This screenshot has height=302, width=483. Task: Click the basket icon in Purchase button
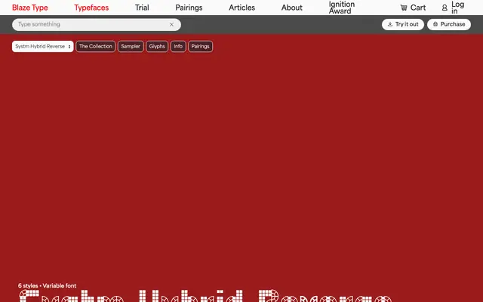tap(435, 24)
